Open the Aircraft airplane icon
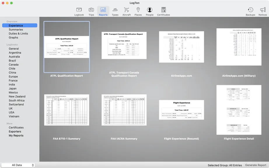Image resolution: width=269 pixels, height=168 pixels. click(x=127, y=10)
